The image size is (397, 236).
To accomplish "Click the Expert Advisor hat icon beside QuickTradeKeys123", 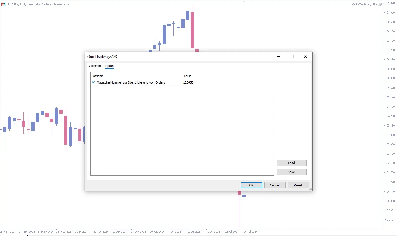I will 380,4.
